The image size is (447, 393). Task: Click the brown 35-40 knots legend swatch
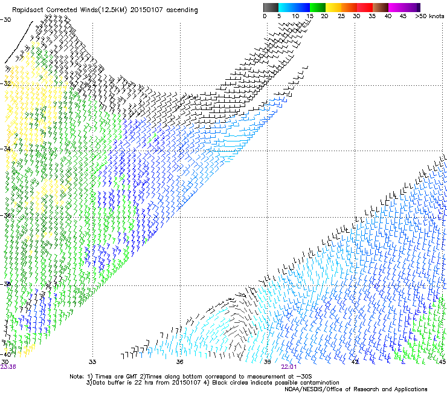click(x=381, y=7)
